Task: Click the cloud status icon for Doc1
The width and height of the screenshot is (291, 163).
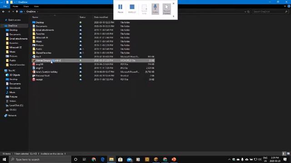Action: point(80,57)
